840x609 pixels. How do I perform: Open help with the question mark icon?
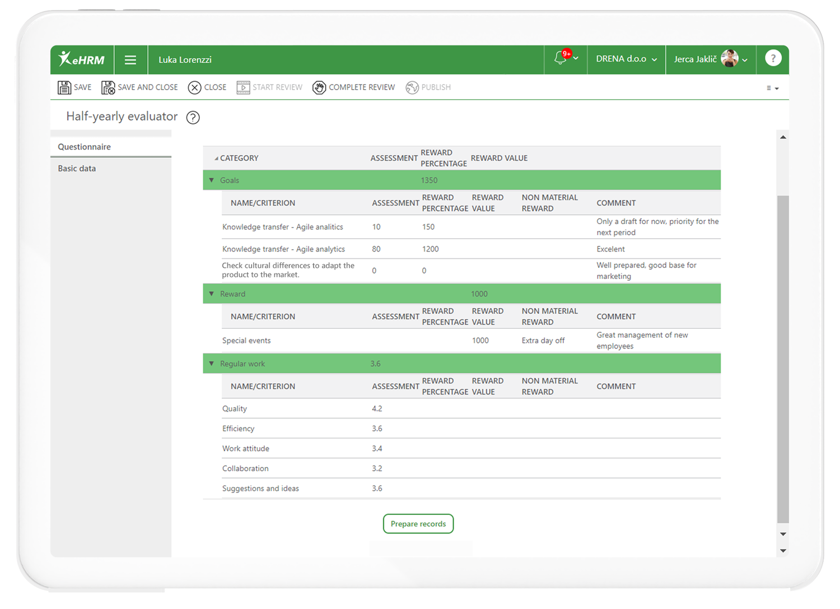[x=773, y=58]
